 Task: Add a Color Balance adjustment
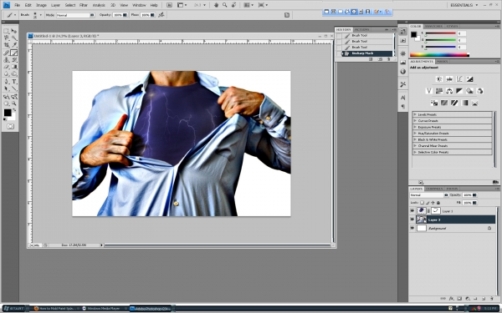[x=449, y=91]
